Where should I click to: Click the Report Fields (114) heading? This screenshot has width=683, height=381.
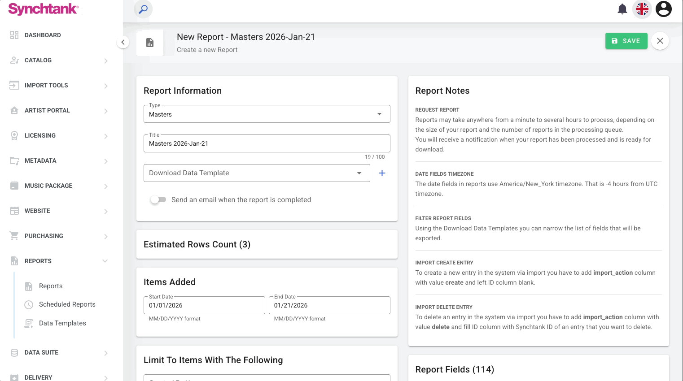tap(455, 369)
